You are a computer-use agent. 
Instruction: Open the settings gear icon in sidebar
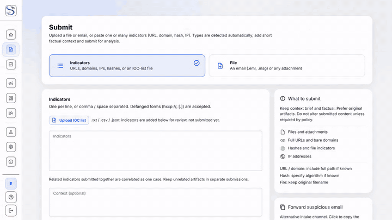[11, 147]
